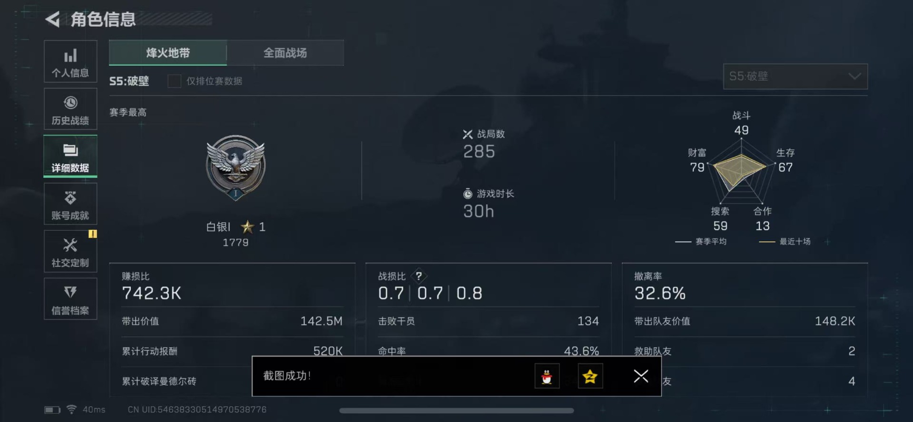Expand the S5:破壁 season dropdown
The width and height of the screenshot is (913, 422).
click(x=795, y=77)
